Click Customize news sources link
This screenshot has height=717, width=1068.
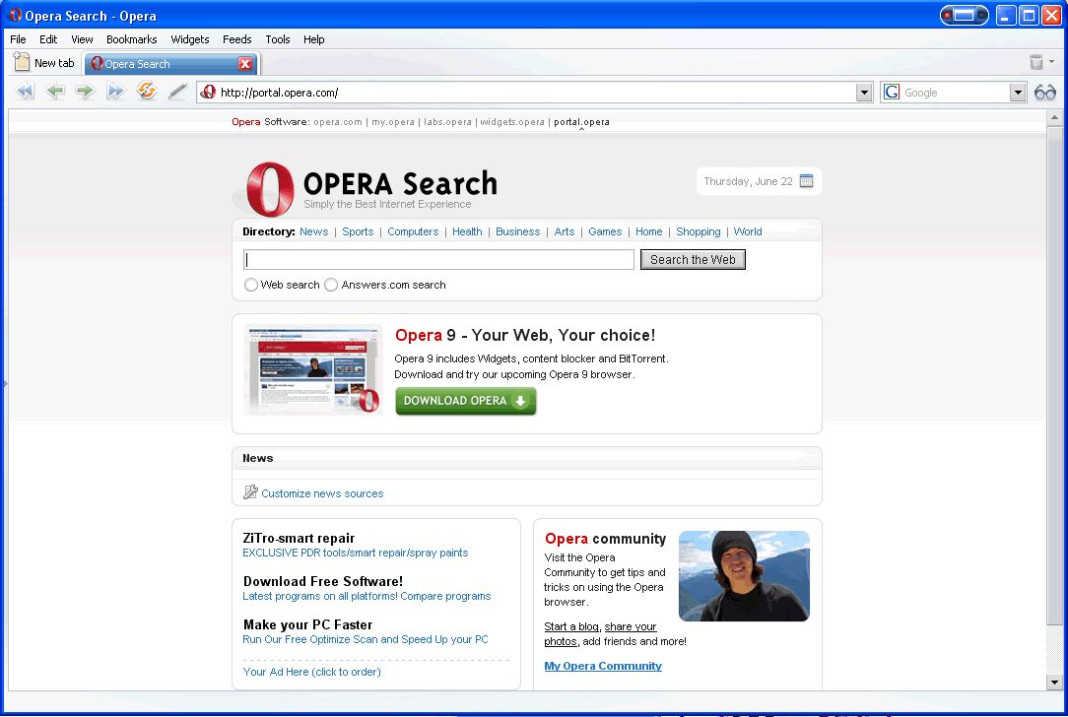[x=322, y=493]
